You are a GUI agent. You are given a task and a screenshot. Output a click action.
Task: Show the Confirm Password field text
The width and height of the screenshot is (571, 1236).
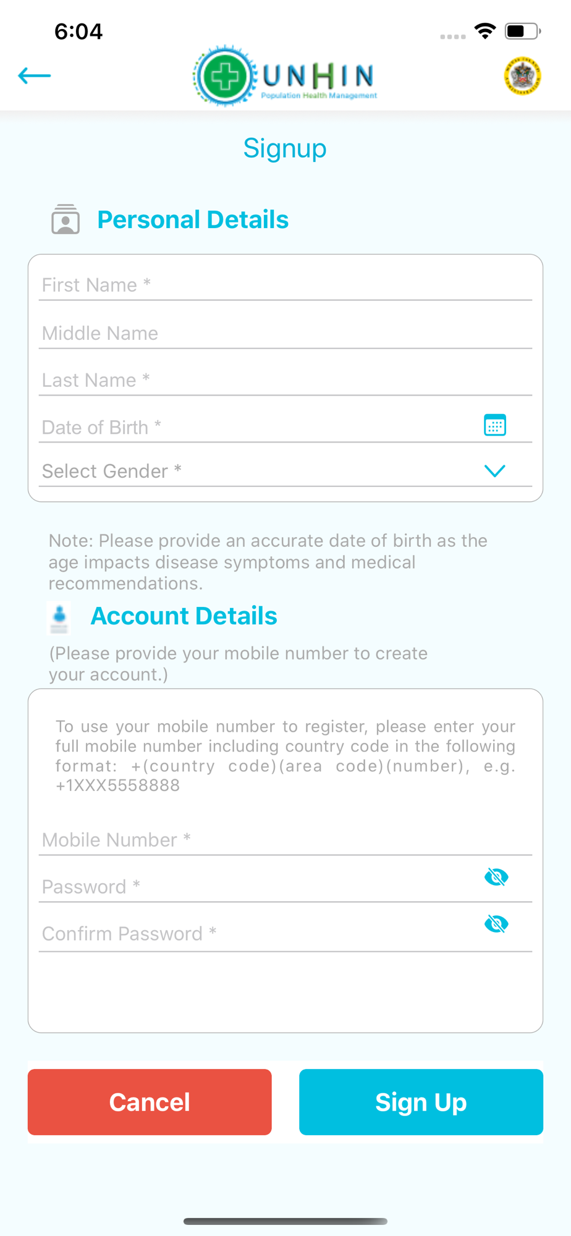coord(496,924)
